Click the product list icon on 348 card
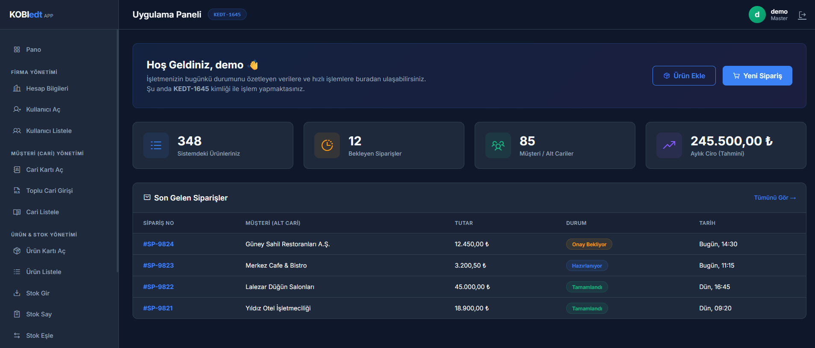Viewport: 815px width, 348px height. point(156,145)
